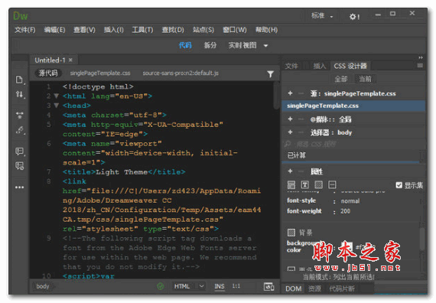Open the CSS designer panel options menu icon
The image size is (436, 303).
pyautogui.click(x=420, y=66)
